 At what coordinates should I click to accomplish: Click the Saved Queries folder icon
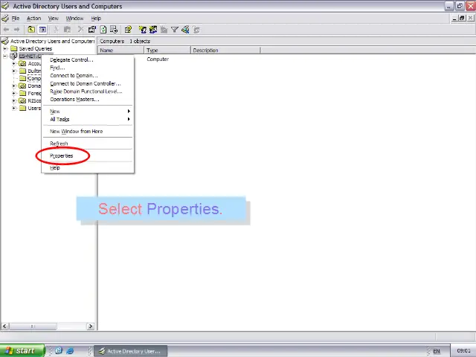pyautogui.click(x=14, y=48)
